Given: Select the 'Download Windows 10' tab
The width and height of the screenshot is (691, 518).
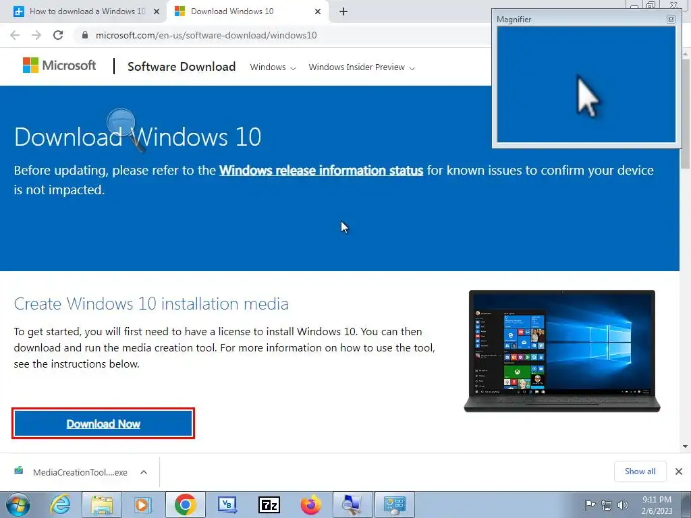Looking at the screenshot, I should [248, 11].
